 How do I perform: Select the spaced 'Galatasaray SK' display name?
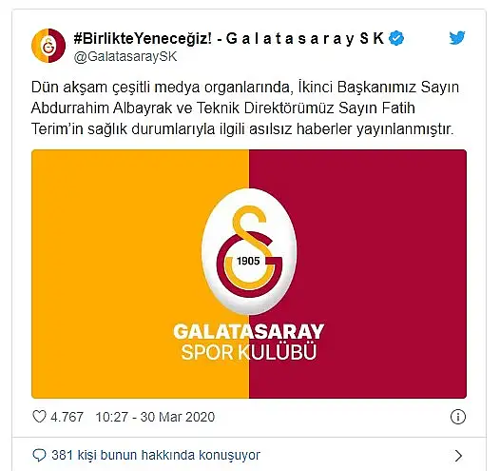click(x=305, y=39)
